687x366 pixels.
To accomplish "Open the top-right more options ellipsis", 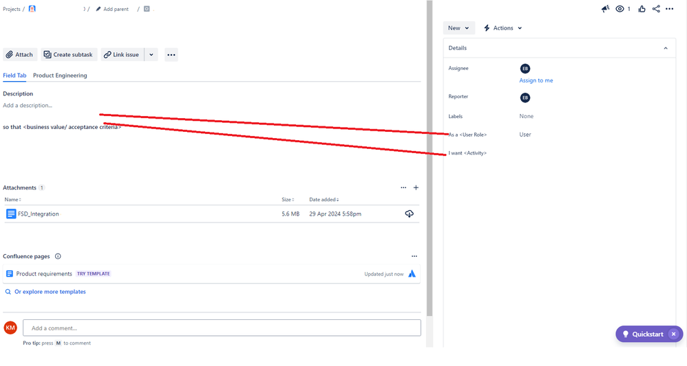I will [670, 9].
